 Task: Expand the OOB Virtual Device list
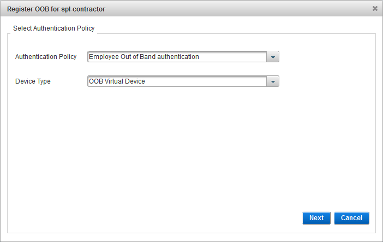273,81
